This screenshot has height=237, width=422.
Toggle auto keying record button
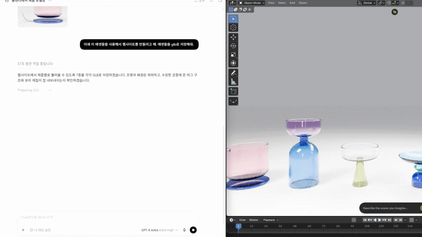[x=354, y=220]
